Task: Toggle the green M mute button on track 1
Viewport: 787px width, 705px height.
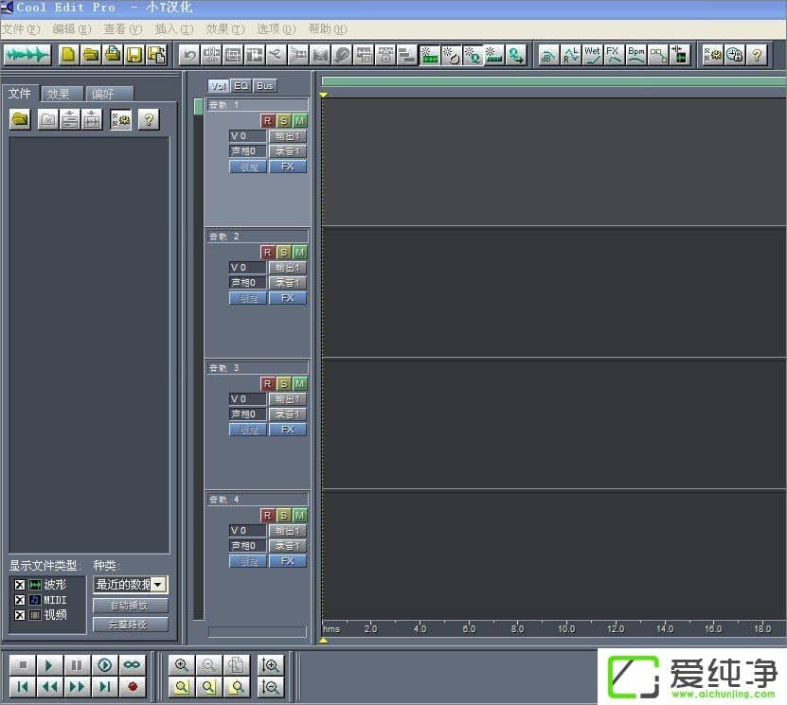Action: 299,121
